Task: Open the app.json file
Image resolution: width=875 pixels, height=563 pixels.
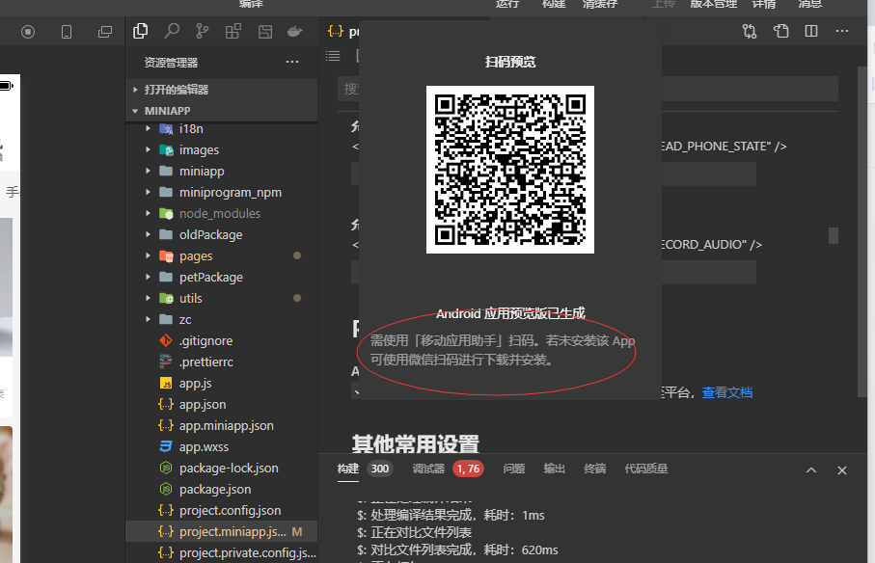Action: pos(222,404)
